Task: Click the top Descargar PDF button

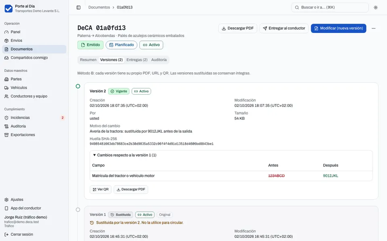Action: tap(237, 28)
